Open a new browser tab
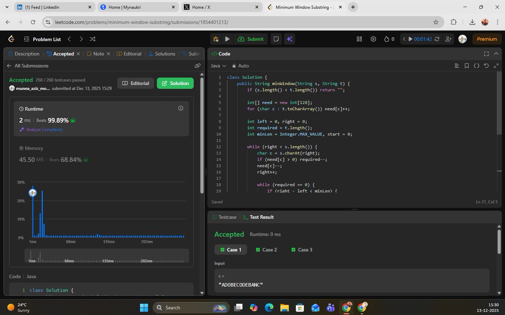Viewport: 505px width, 315px height. click(x=353, y=7)
